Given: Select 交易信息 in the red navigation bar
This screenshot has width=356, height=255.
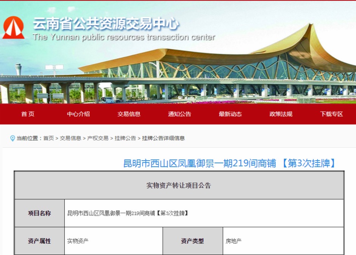Looking at the screenshot, I should coord(129,114).
